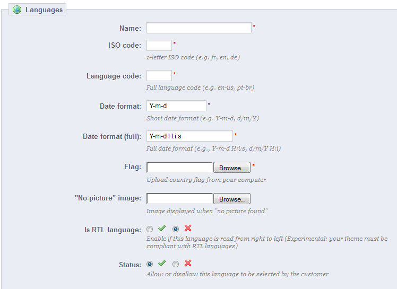Image resolution: width=397 pixels, height=289 pixels.
Task: Select the RTL language disabled radio button
Action: coord(176,229)
